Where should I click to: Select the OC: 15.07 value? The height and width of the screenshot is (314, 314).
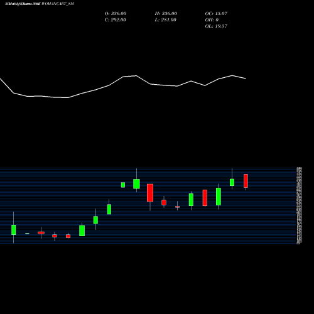(216, 13)
